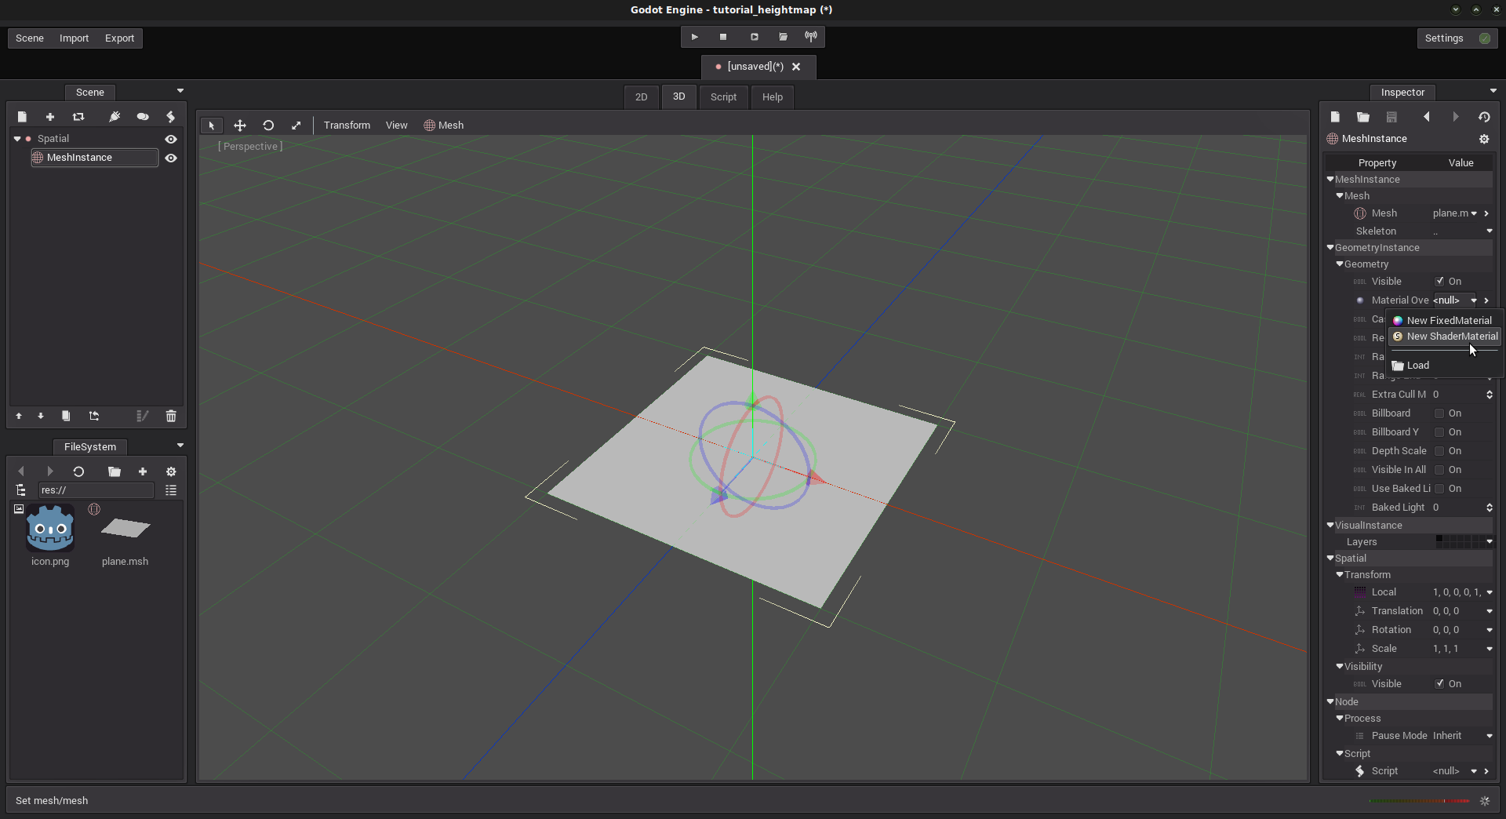1506x819 pixels.
Task: Select the viewport Scale mode tool
Action: [x=296, y=126]
